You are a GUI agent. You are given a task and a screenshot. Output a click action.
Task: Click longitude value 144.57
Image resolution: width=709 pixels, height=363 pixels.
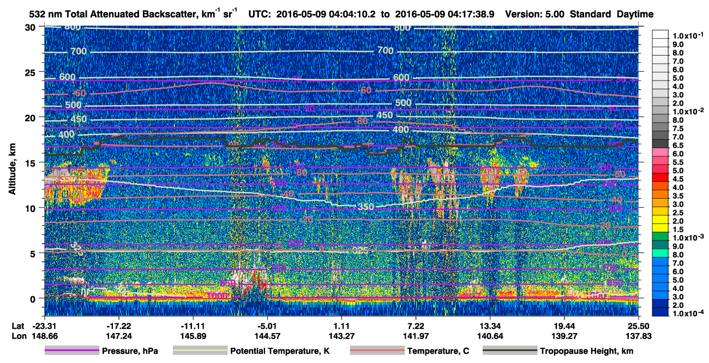click(x=267, y=336)
